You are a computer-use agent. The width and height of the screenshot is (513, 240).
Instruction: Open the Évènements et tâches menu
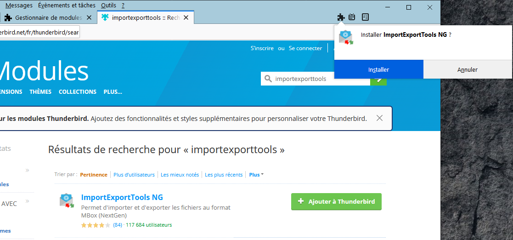tap(67, 5)
